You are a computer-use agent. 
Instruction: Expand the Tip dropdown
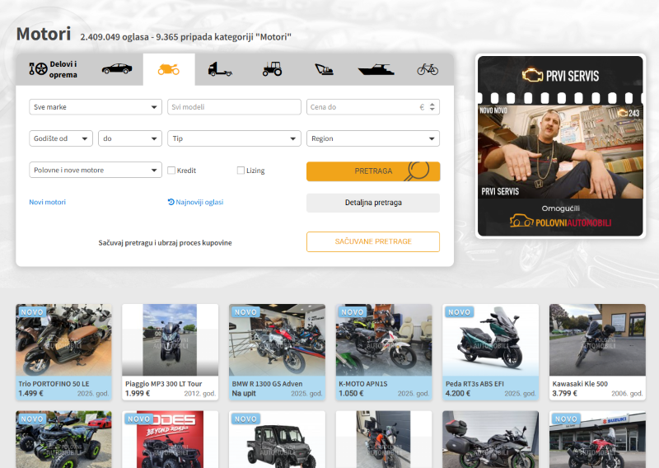[x=234, y=138]
